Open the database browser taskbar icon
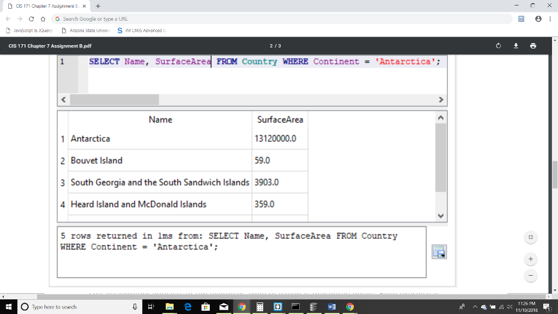 pos(313,306)
